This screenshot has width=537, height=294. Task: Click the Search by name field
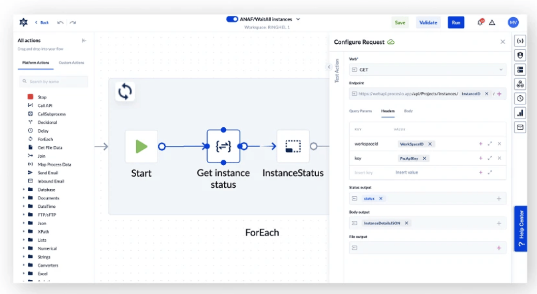(54, 82)
